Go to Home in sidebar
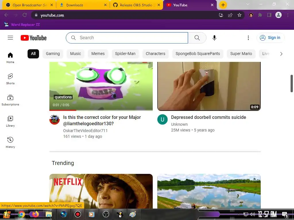This screenshot has height=220, width=294. 10,58
